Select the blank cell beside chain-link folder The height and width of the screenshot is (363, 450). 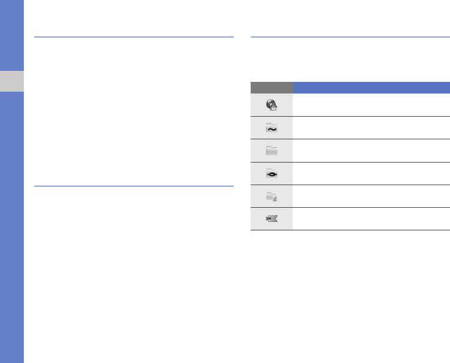(371, 174)
